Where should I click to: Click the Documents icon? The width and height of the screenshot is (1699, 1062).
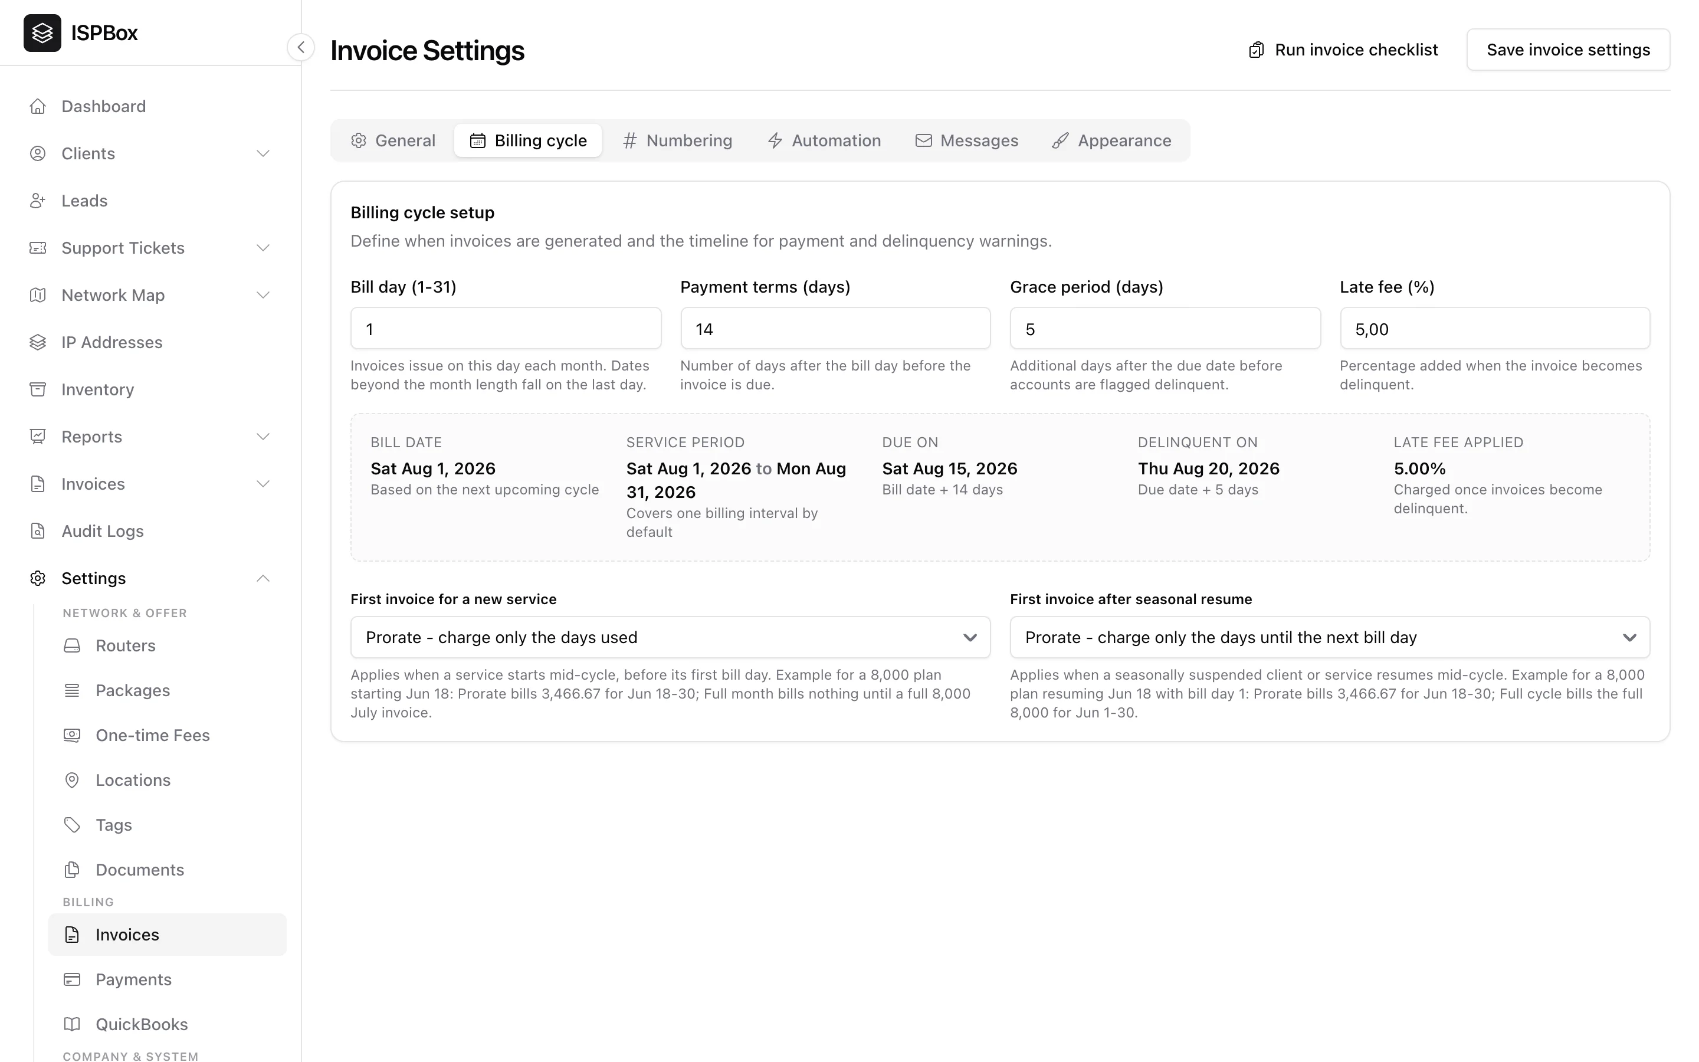coord(71,870)
